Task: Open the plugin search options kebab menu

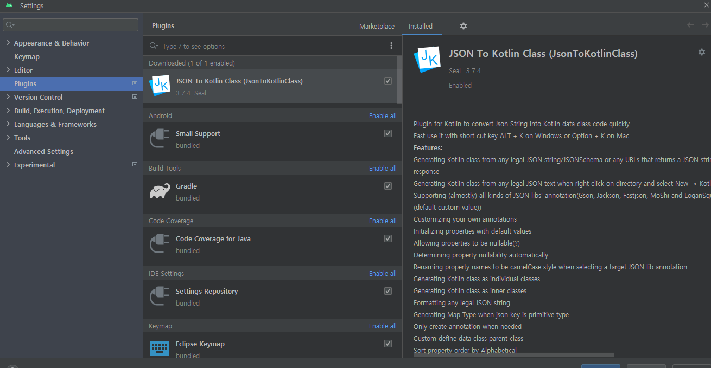Action: (x=391, y=46)
